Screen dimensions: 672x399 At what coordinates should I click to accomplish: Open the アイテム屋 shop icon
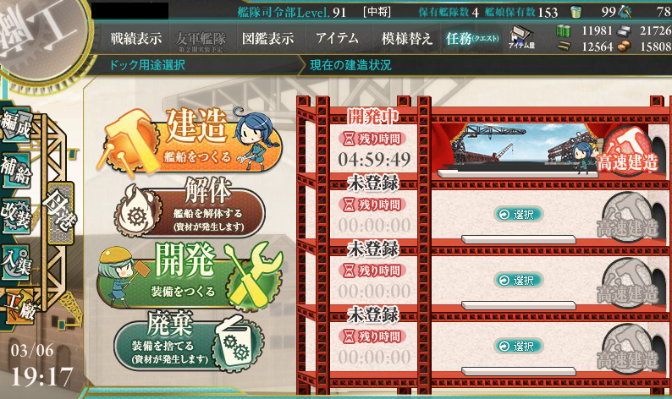point(521,38)
